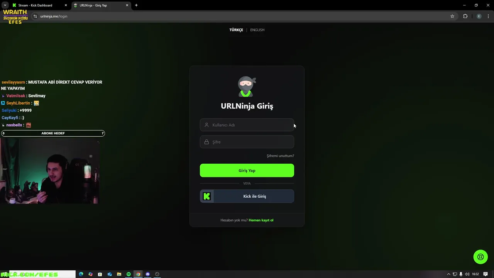Click the microphone tray icon
Screen dimensions: 494x278
(461, 274)
